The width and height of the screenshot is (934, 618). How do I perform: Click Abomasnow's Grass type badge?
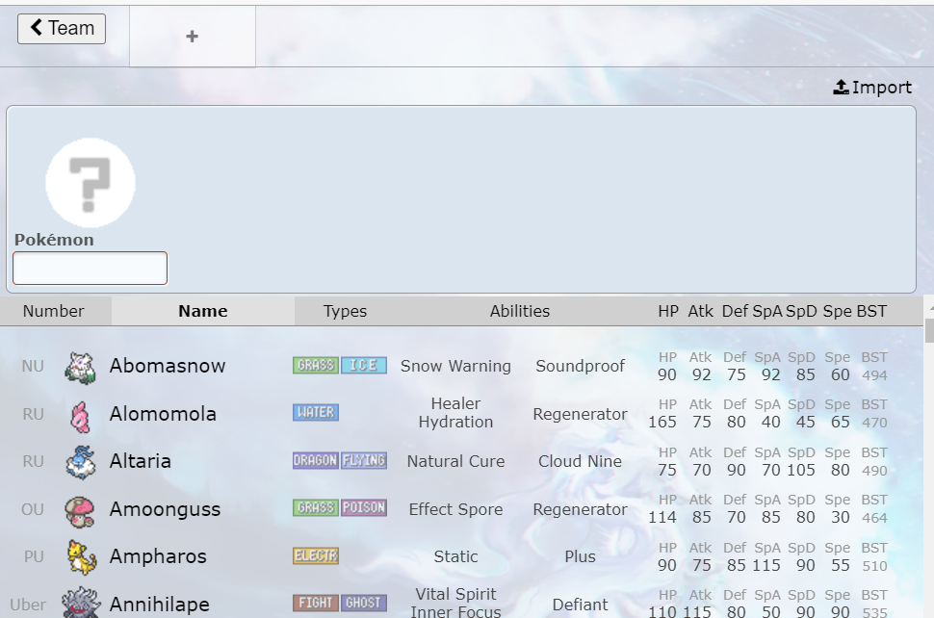(316, 365)
